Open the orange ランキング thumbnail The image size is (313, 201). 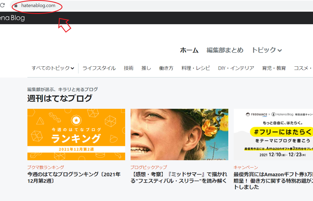tap(76, 134)
